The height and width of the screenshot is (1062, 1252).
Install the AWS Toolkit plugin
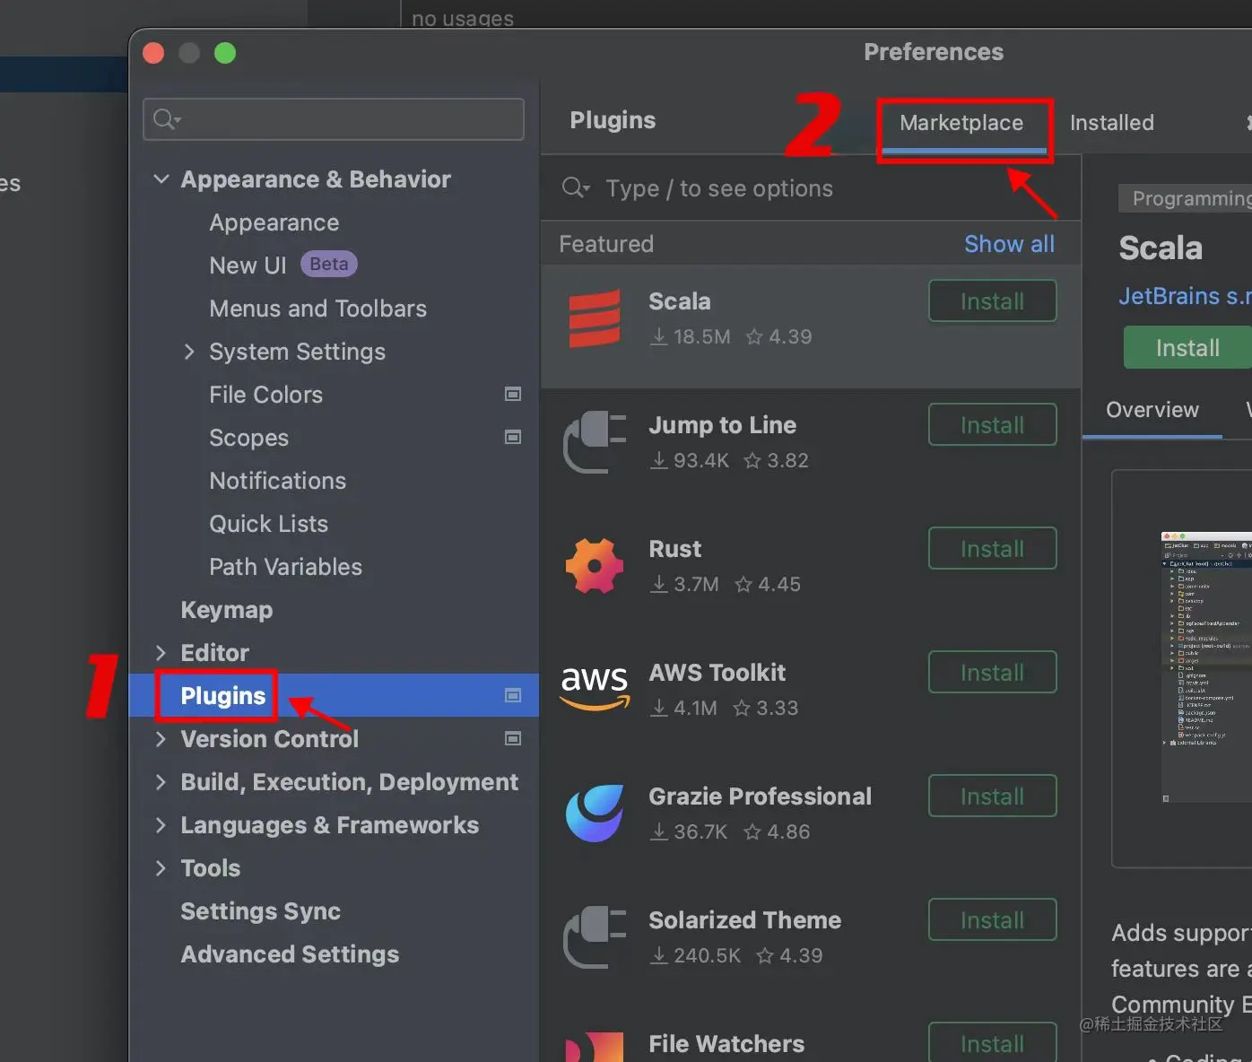tap(992, 673)
